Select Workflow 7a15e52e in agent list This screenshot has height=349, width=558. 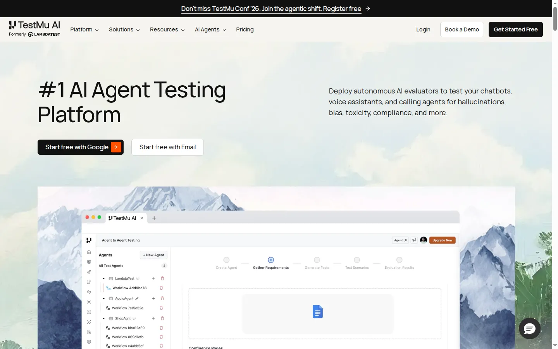[x=127, y=308]
